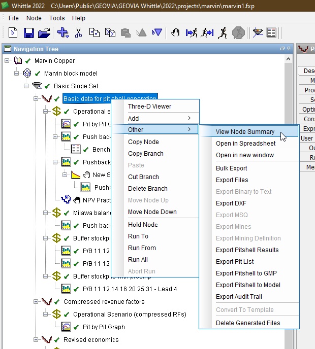This screenshot has height=349, width=315.
Task: Collapse the Compressed revenue factors node
Action: pyautogui.click(x=36, y=302)
